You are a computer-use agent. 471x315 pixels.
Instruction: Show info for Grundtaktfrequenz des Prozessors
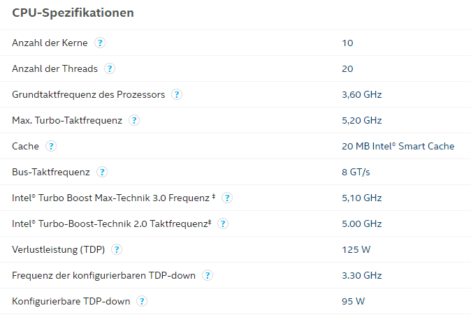[177, 94]
